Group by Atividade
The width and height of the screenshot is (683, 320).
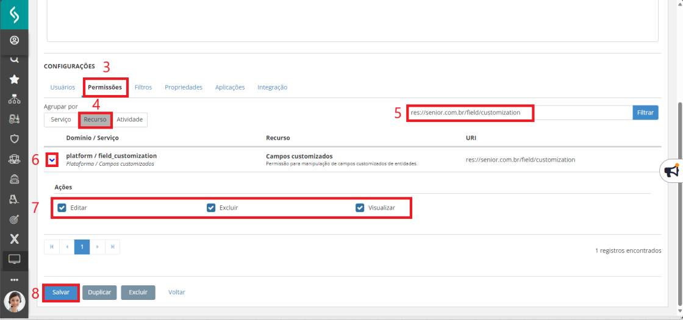[130, 119]
